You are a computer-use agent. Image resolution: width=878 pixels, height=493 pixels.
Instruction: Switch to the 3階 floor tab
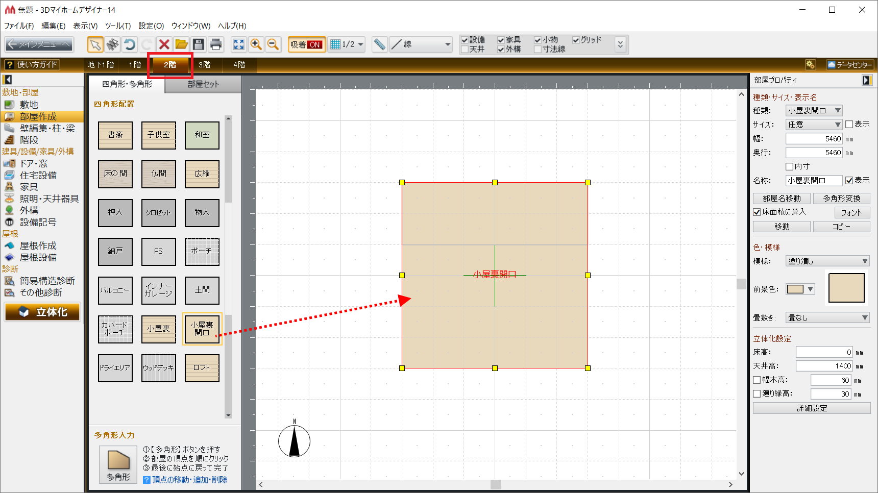pyautogui.click(x=204, y=65)
